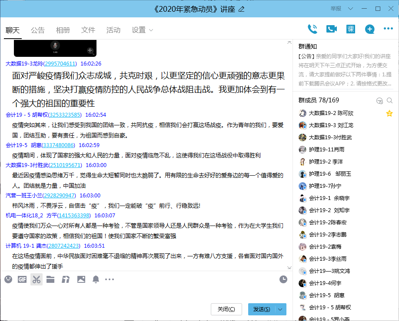The height and width of the screenshot is (321, 399).
Task: Expand the three-dots more menu at top right
Action: coord(388,29)
